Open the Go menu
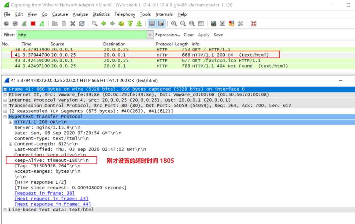Screen dimensions: 355x224 44,14
